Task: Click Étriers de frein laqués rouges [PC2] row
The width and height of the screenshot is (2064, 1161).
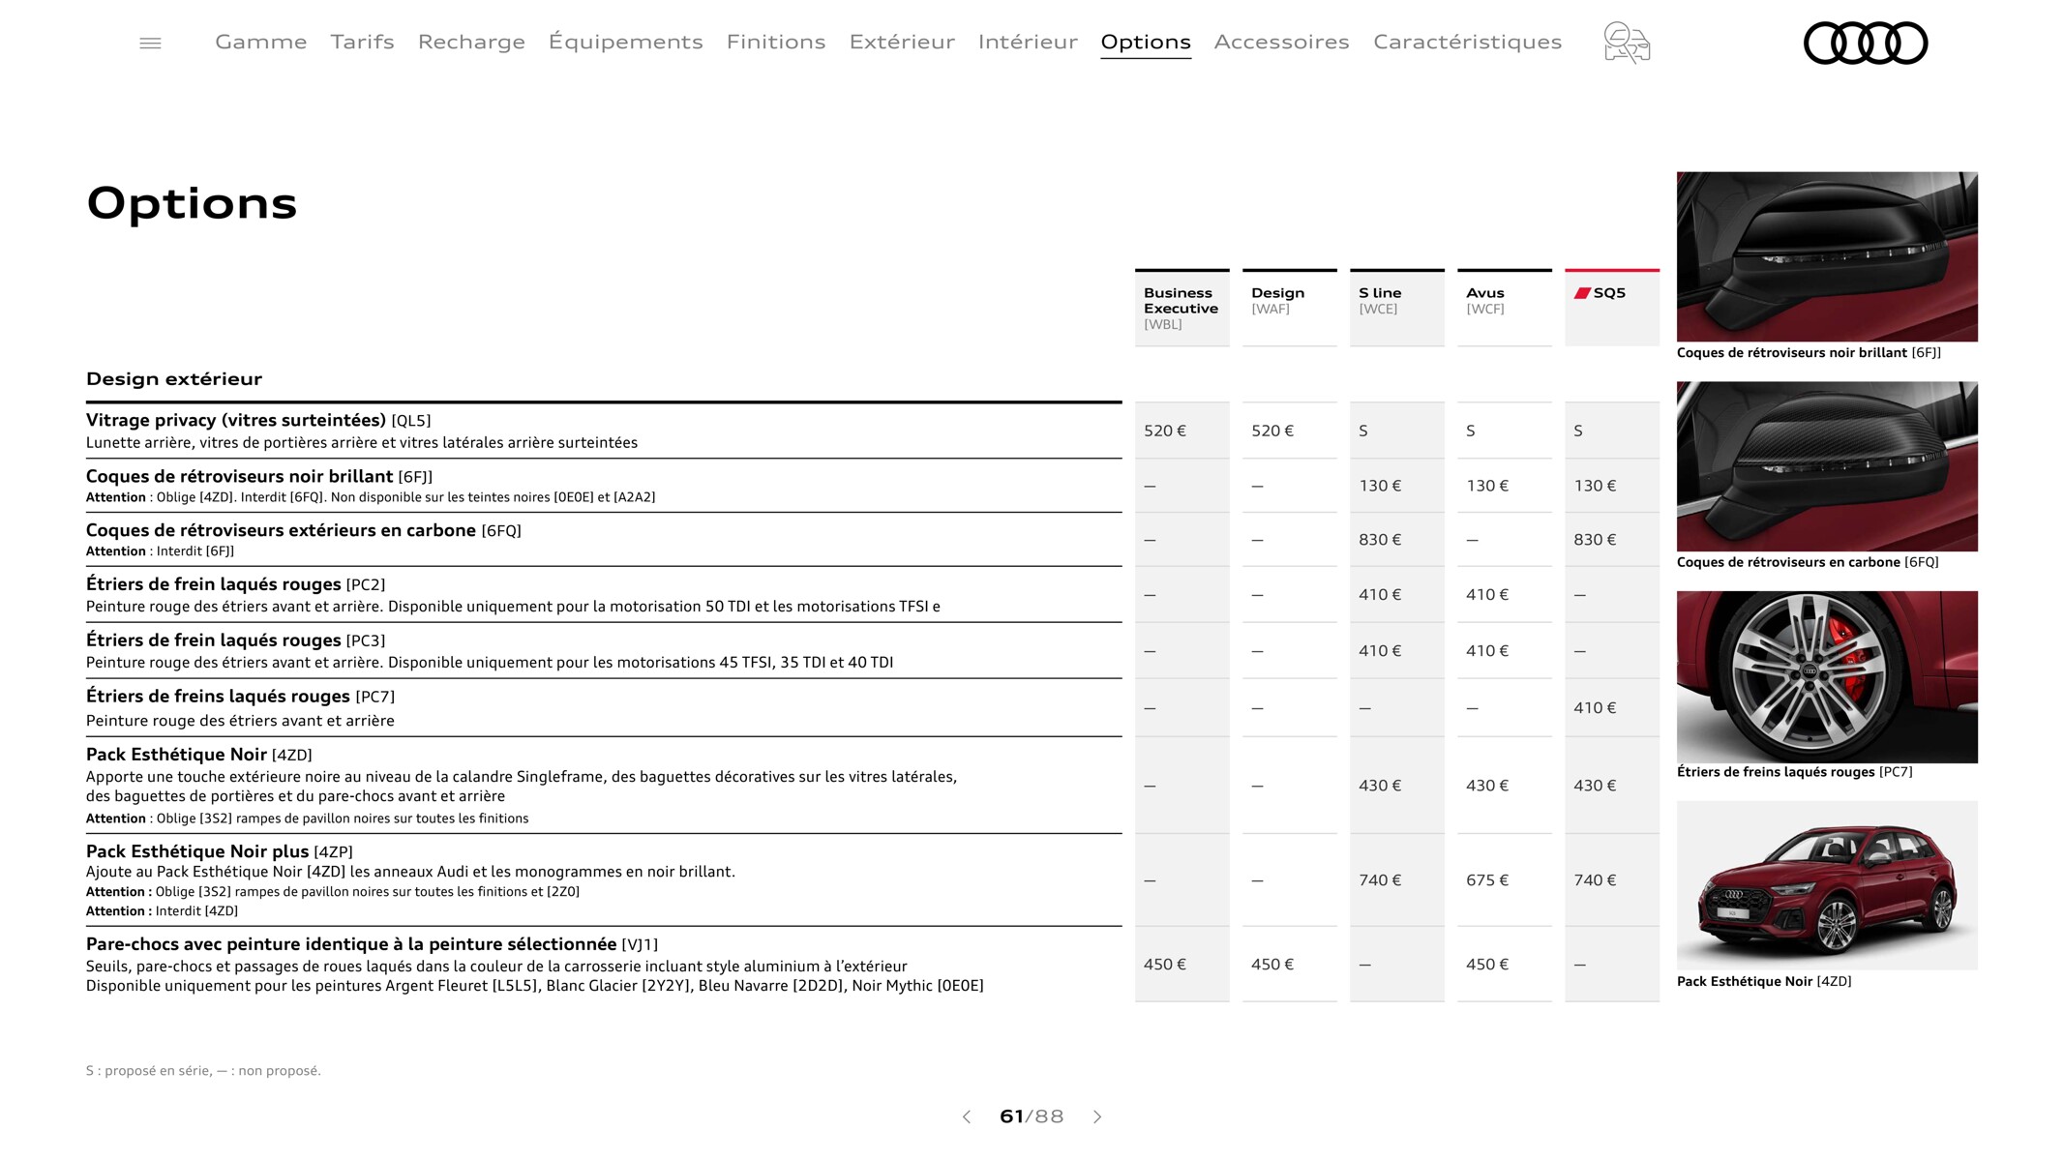Action: tap(604, 595)
